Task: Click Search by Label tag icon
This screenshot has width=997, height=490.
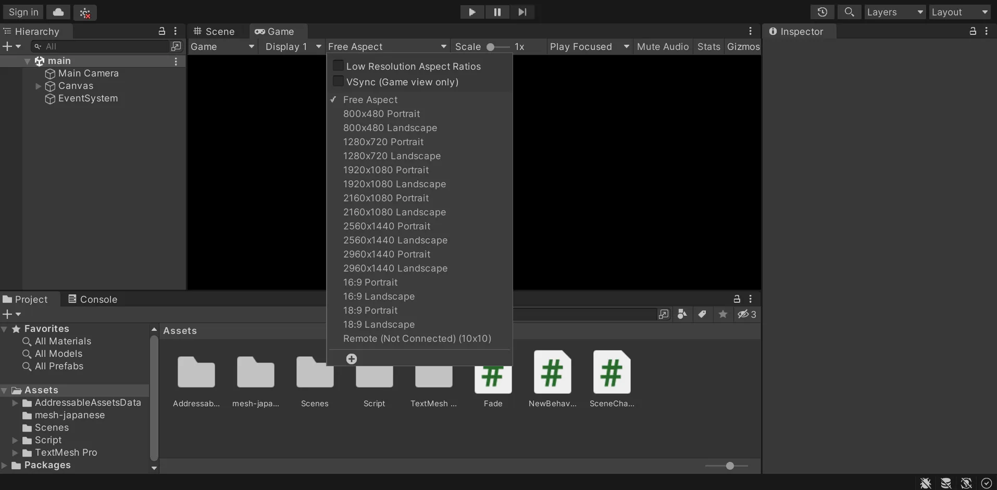Action: pos(702,314)
